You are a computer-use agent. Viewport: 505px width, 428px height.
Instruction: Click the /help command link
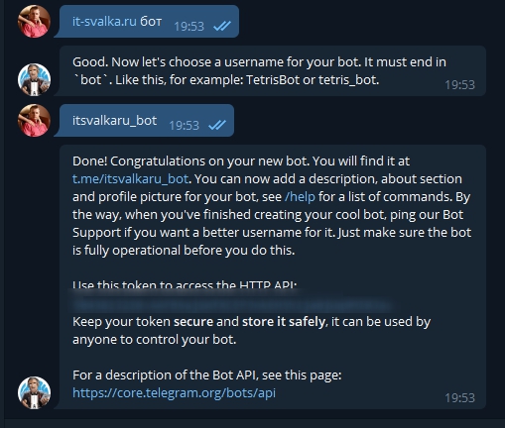pyautogui.click(x=300, y=197)
